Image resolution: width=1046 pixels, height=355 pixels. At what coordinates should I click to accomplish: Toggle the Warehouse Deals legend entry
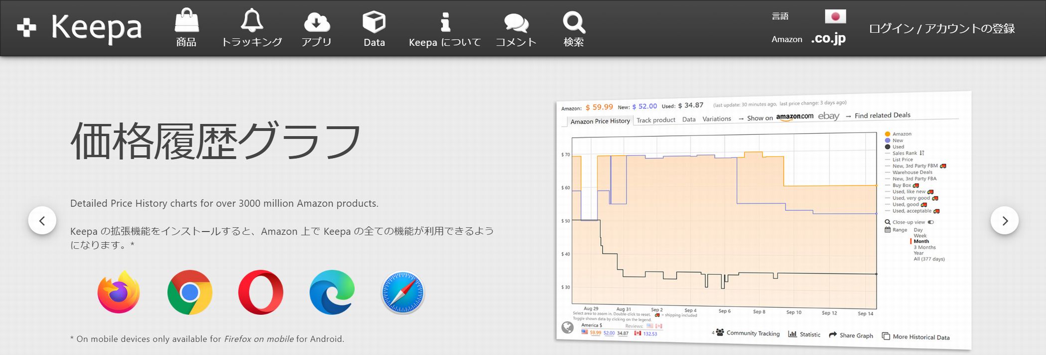tap(909, 173)
